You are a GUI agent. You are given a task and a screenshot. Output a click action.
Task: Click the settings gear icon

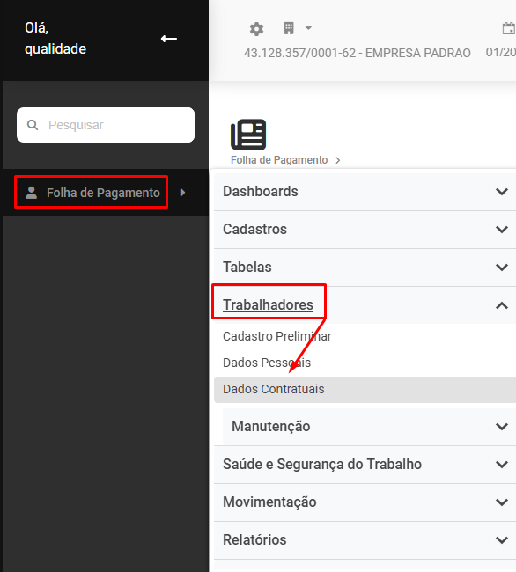tap(256, 29)
